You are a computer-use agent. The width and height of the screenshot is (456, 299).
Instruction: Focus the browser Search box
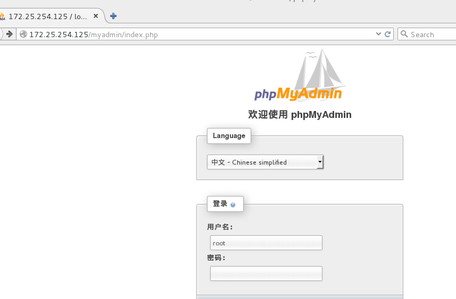pyautogui.click(x=427, y=34)
